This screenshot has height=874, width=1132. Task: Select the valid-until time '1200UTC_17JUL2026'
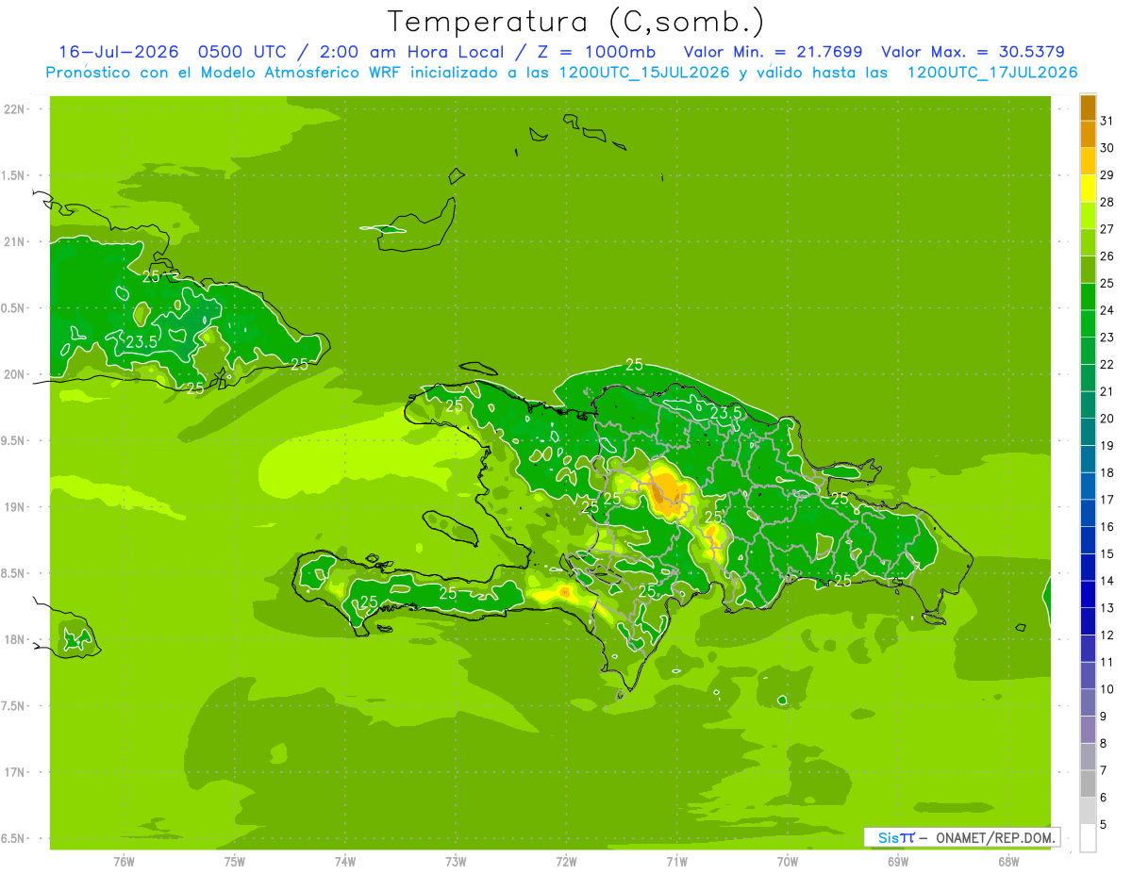pos(992,73)
